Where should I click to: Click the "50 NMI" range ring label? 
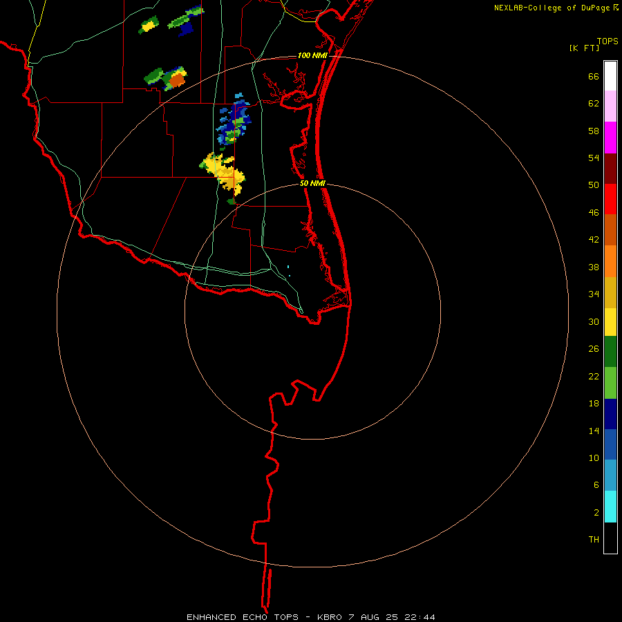(x=312, y=183)
